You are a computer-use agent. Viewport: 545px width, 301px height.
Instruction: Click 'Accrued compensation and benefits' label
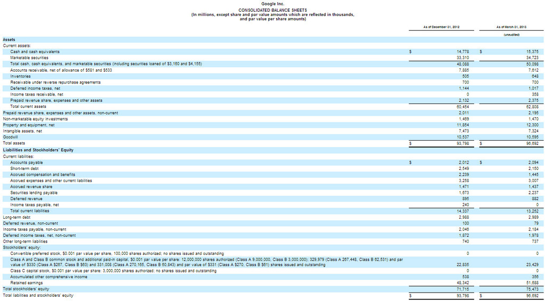(x=43, y=175)
